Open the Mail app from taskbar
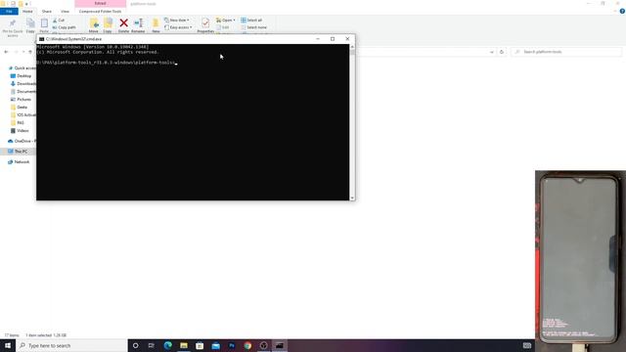This screenshot has height=352, width=626. (215, 345)
